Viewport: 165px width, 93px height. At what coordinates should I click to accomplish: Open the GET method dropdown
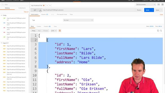click(36, 10)
